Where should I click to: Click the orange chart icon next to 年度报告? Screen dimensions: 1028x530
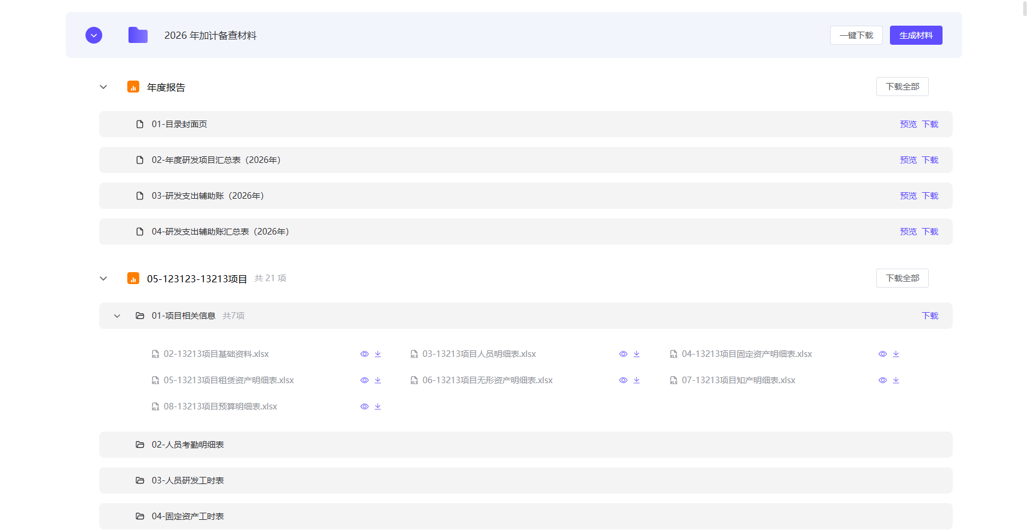(133, 87)
